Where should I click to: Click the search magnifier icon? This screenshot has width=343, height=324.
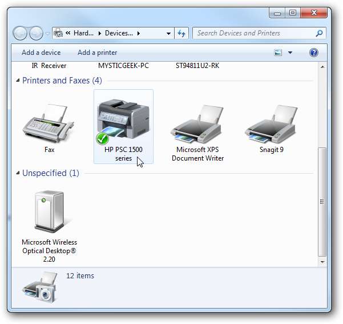(x=319, y=33)
